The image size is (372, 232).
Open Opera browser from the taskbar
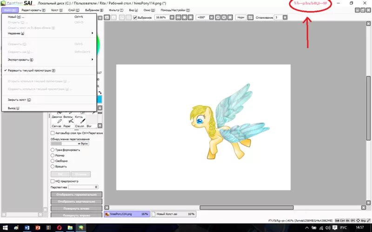pos(60,228)
